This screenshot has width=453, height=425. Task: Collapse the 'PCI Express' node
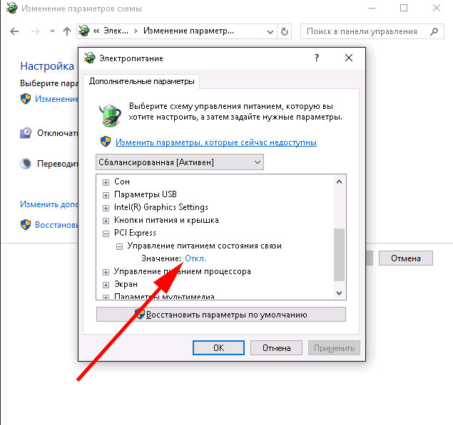click(x=106, y=234)
